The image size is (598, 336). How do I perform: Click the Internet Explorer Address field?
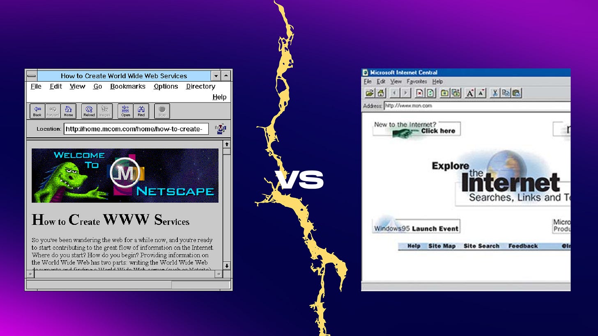coord(477,106)
